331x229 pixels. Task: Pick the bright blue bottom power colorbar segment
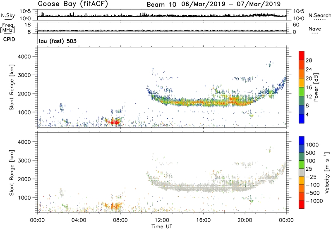[302, 119]
